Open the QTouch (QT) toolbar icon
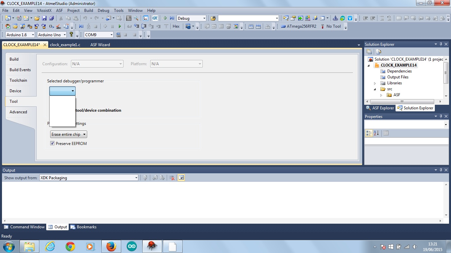 coord(155,18)
